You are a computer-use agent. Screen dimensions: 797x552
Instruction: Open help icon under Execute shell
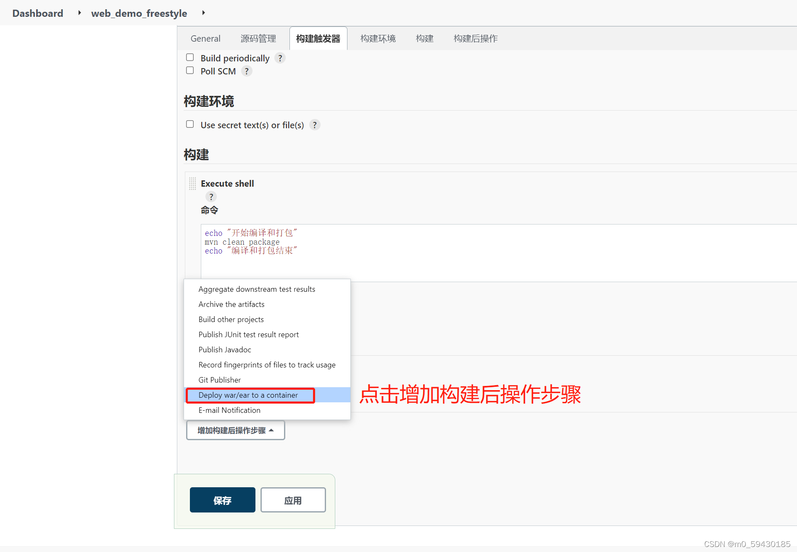coord(211,196)
